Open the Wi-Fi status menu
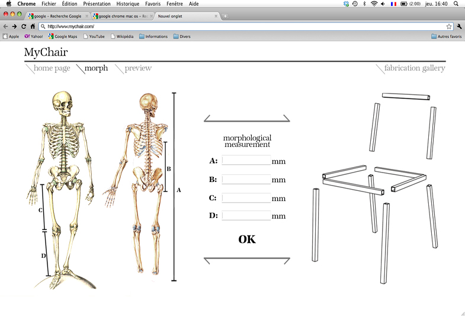Viewport: 465px width, 316px height. click(374, 4)
